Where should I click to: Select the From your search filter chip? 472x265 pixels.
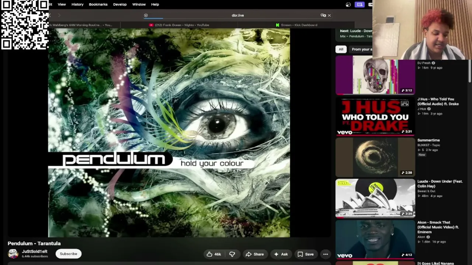[361, 49]
